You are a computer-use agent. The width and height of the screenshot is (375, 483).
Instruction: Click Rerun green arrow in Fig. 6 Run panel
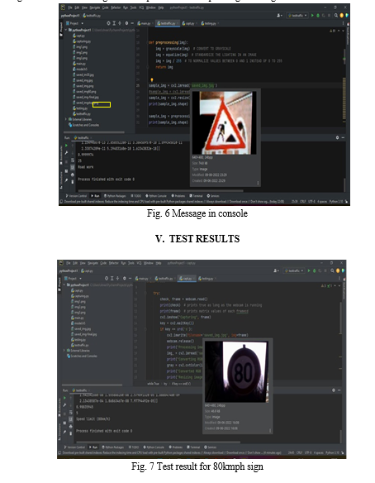(x=66, y=146)
